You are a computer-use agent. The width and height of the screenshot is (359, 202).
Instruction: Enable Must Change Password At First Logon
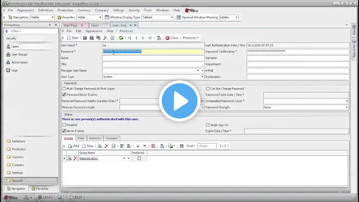coord(64,89)
